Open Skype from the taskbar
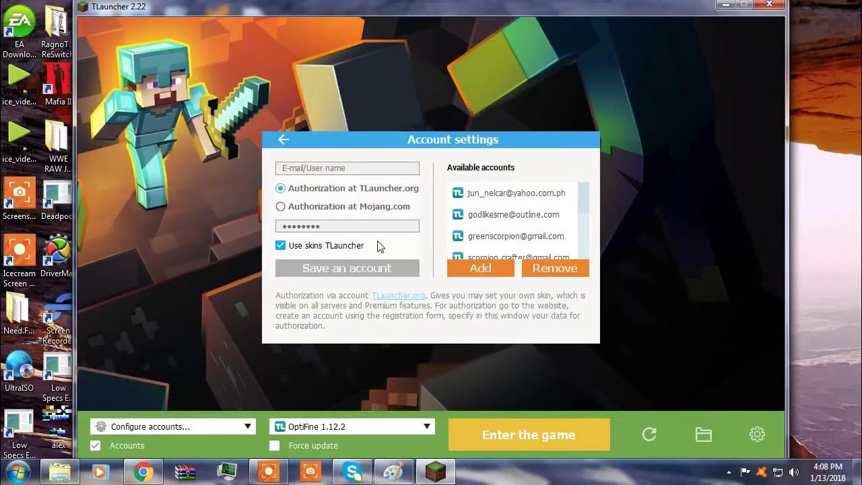The width and height of the screenshot is (862, 485). coord(352,472)
